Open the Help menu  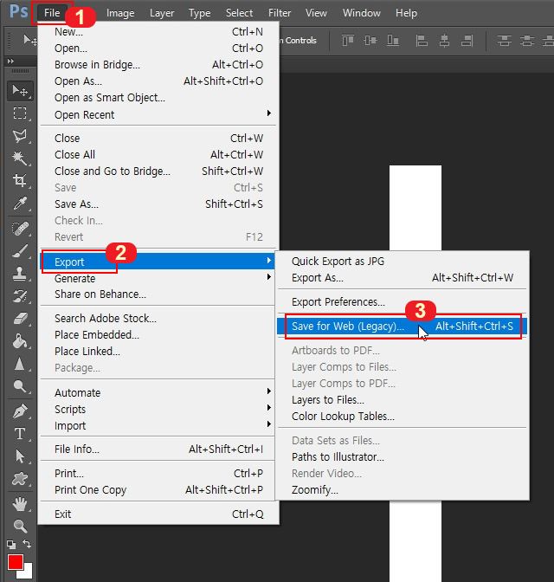point(406,13)
